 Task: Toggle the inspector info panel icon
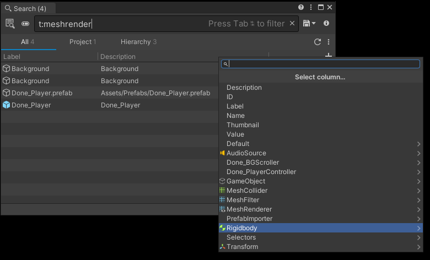[x=326, y=24]
